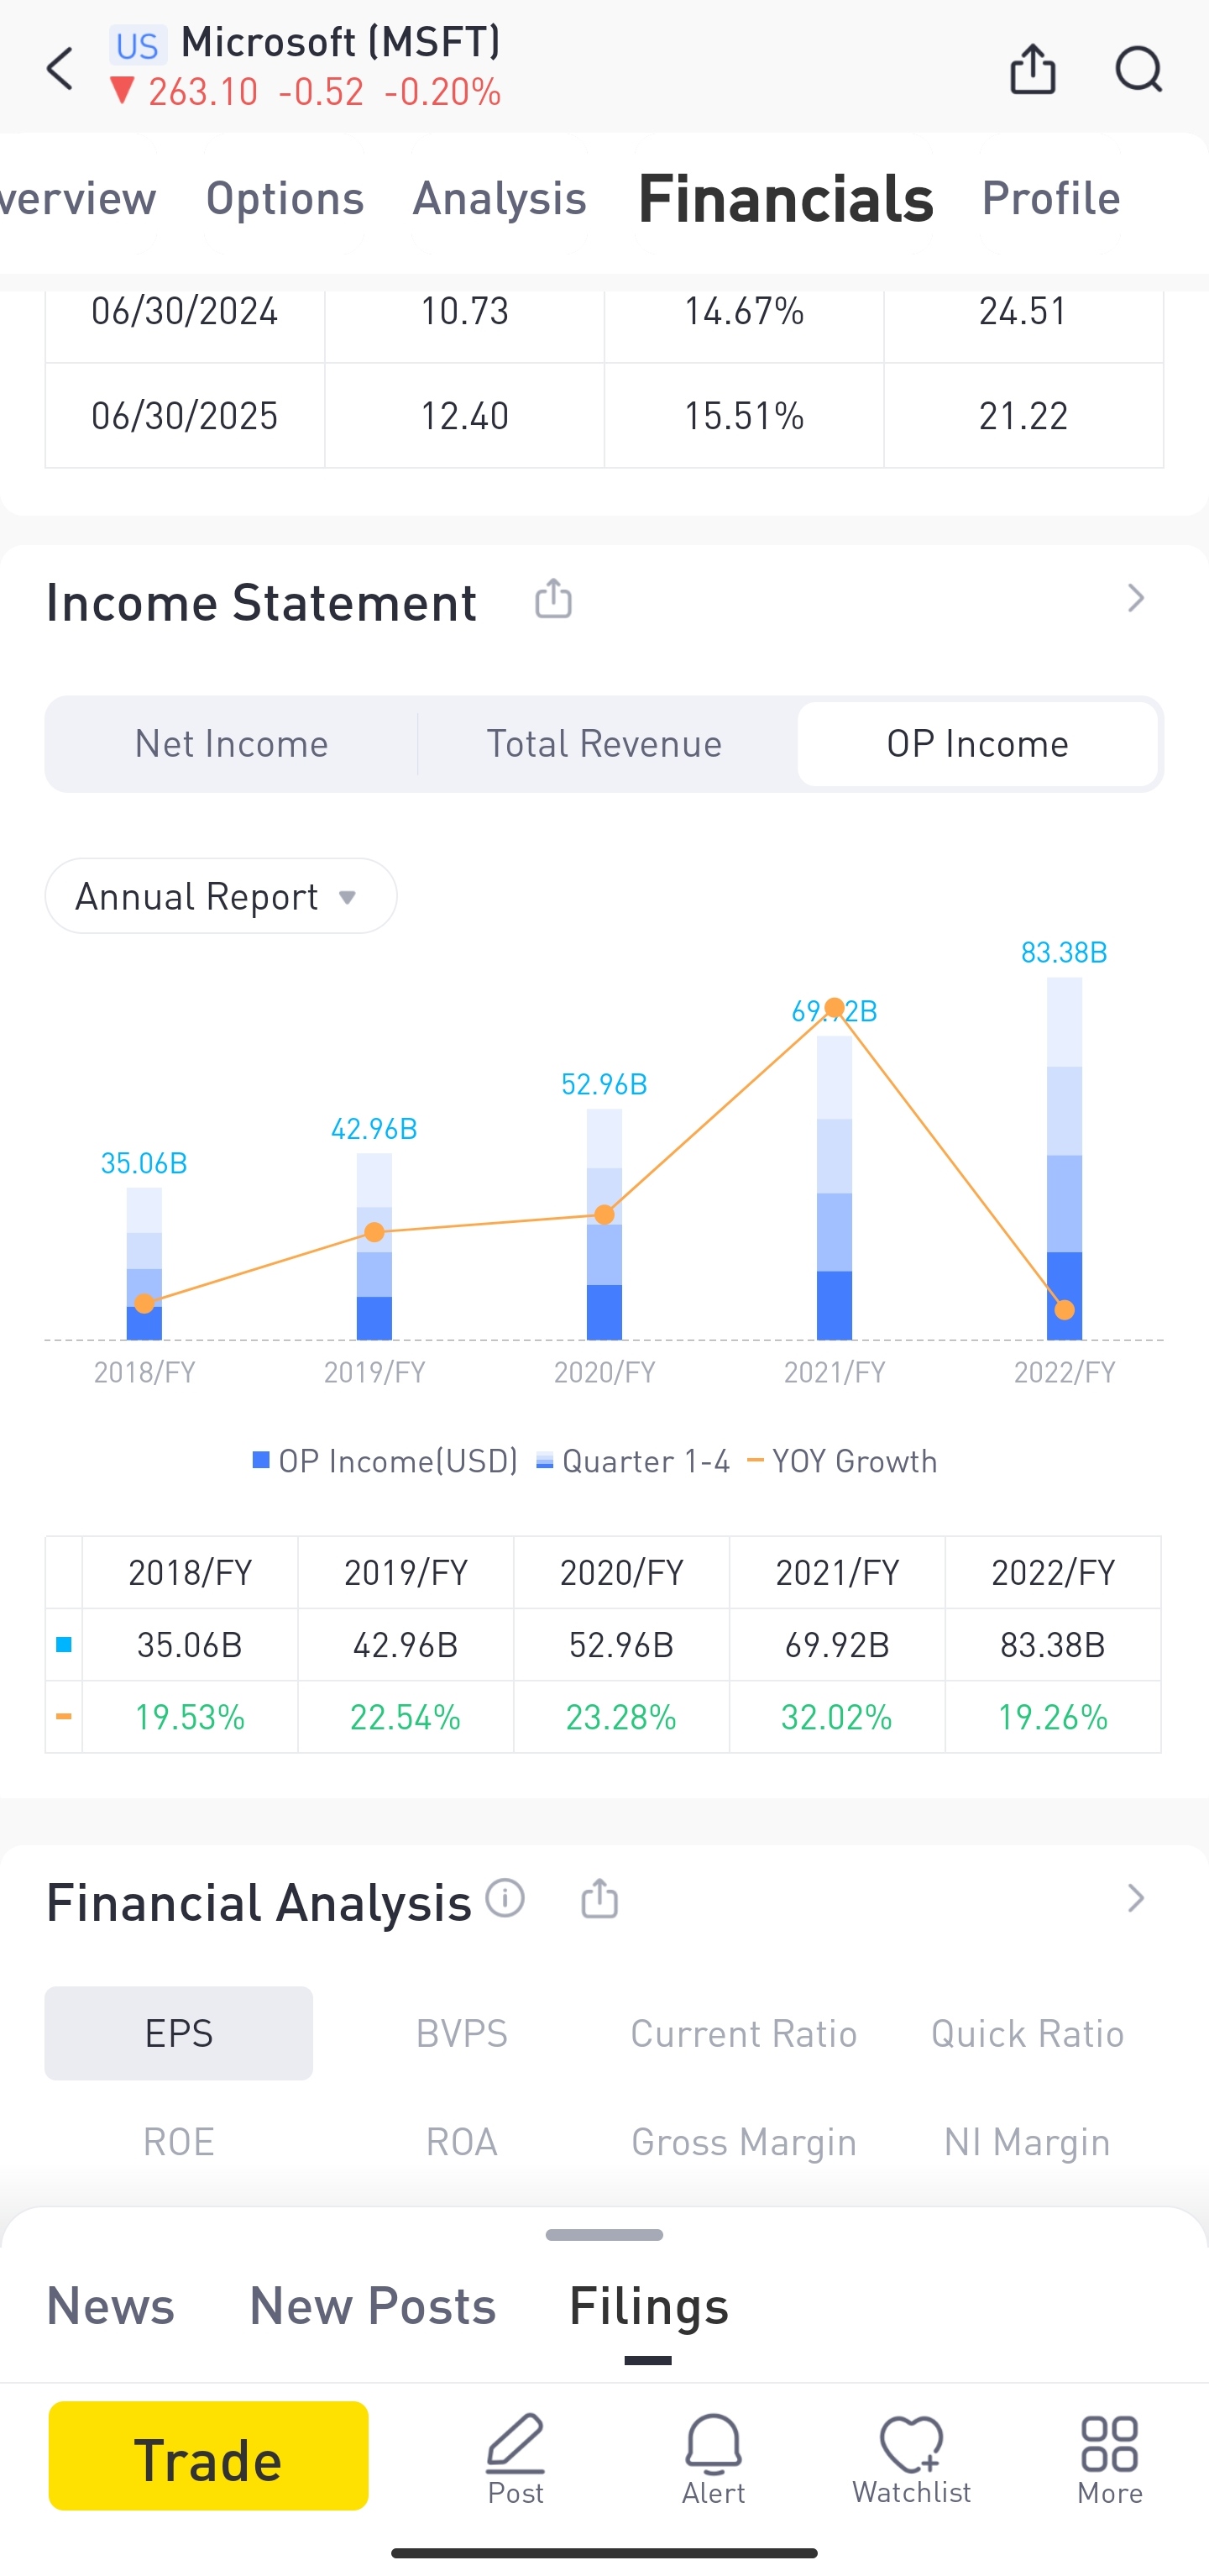Image resolution: width=1209 pixels, height=2576 pixels.
Task: Select BVPS metric option
Action: [x=461, y=2033]
